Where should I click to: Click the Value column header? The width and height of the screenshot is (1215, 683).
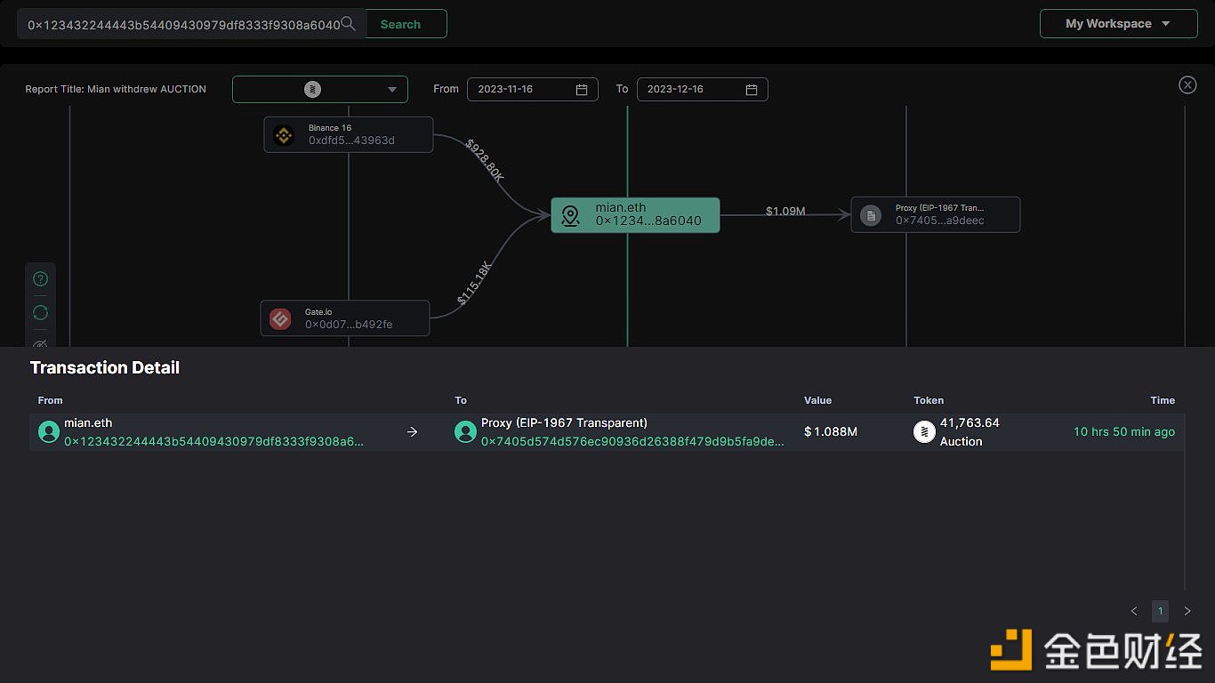point(817,400)
